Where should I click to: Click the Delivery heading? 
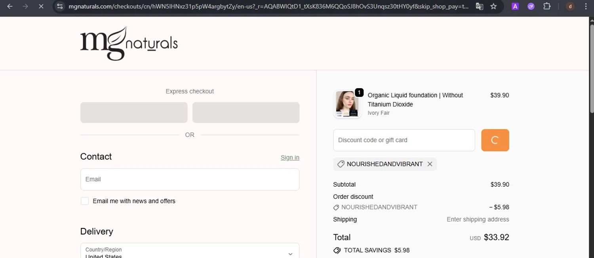click(x=97, y=231)
